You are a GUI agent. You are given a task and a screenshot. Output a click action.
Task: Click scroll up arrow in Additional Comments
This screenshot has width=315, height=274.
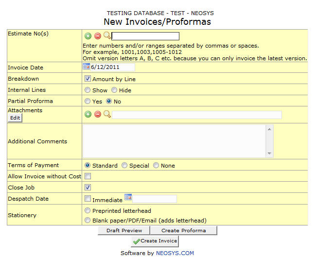[269, 130]
